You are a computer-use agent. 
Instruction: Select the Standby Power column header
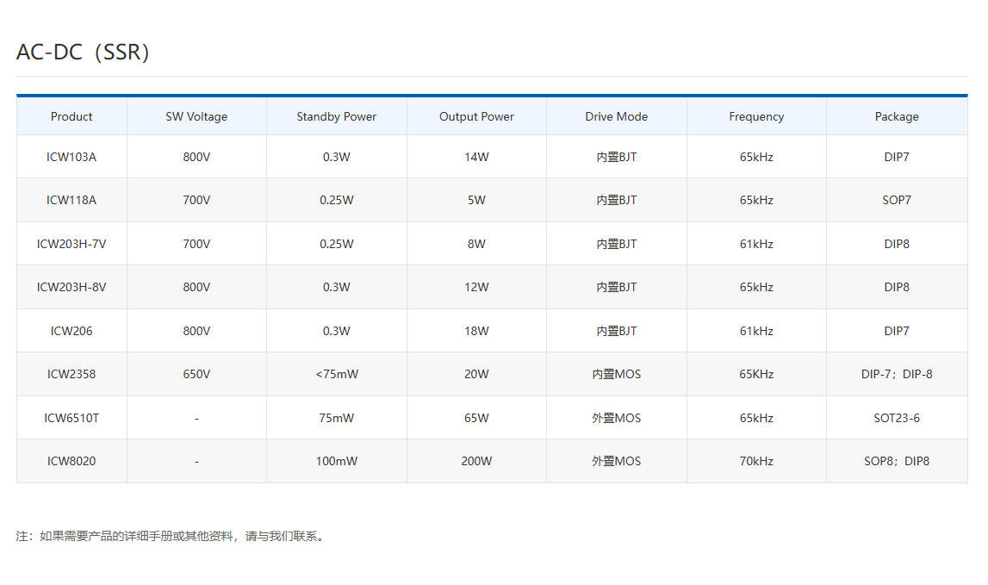[336, 116]
